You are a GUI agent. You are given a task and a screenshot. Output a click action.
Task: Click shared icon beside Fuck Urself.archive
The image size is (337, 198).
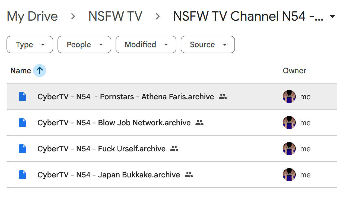[x=174, y=149]
